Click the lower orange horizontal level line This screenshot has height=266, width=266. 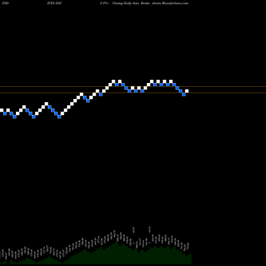[133, 93]
